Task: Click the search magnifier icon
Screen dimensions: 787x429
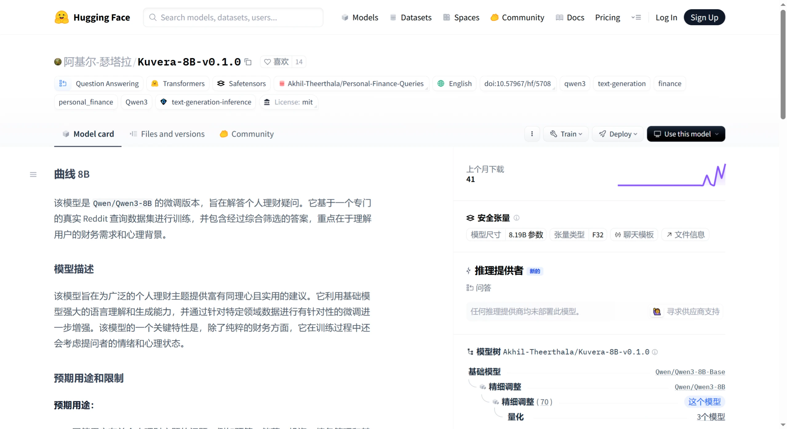Action: [153, 17]
